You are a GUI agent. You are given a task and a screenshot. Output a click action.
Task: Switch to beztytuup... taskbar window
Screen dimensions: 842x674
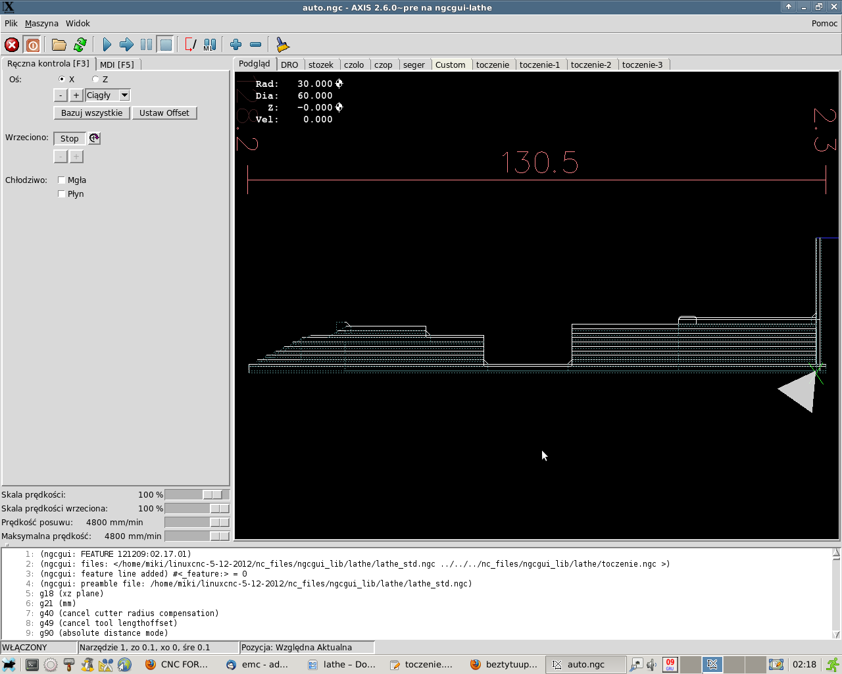pyautogui.click(x=504, y=665)
